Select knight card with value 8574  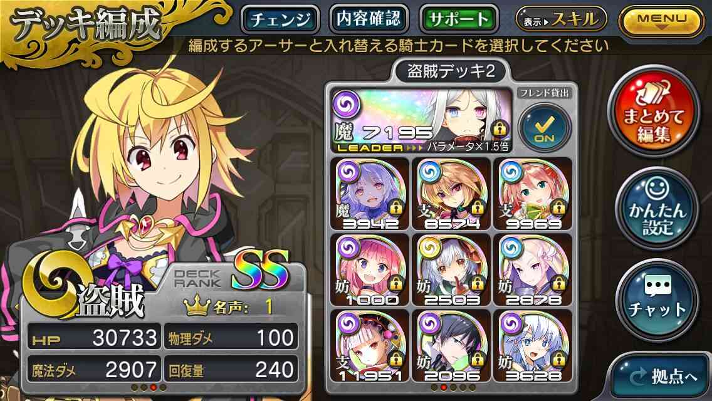[451, 194]
